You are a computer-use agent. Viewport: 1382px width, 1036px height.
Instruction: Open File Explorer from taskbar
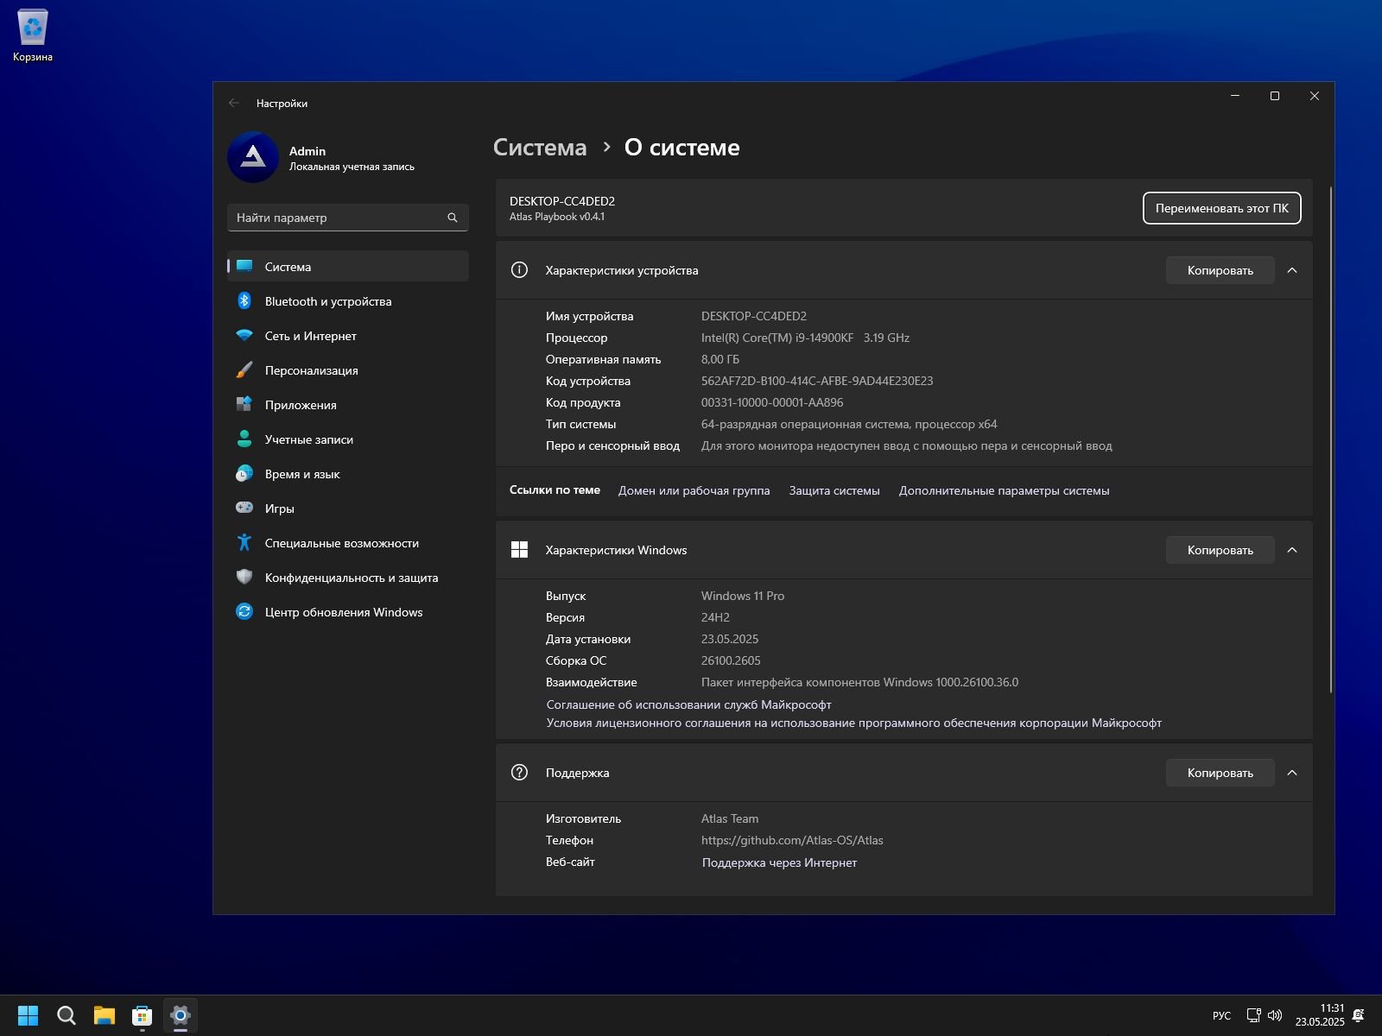[104, 1015]
